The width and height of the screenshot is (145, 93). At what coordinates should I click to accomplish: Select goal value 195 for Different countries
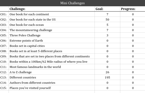click(107, 77)
